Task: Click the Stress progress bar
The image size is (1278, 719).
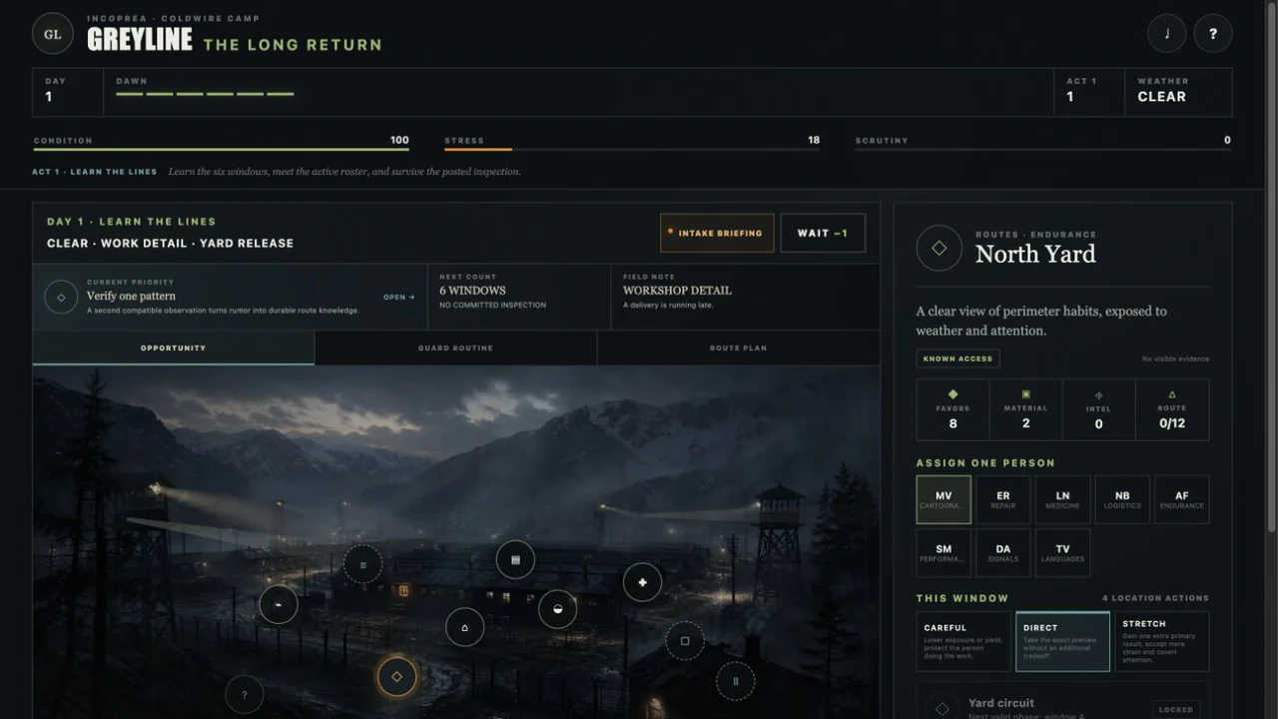Action: (x=632, y=150)
